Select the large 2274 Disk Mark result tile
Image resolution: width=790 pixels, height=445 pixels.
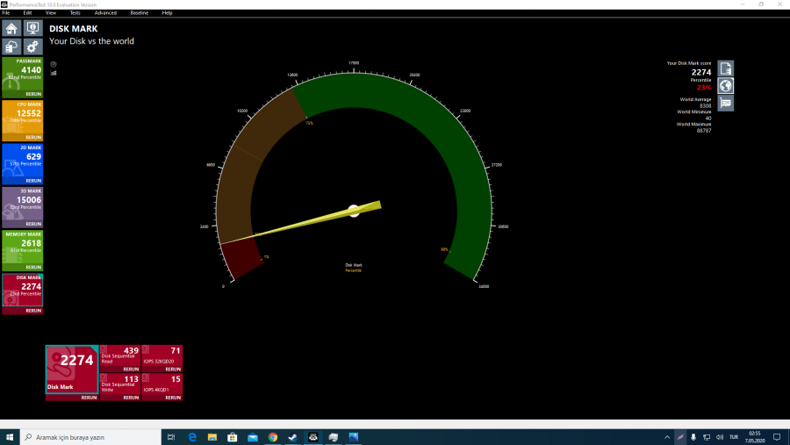coord(72,369)
